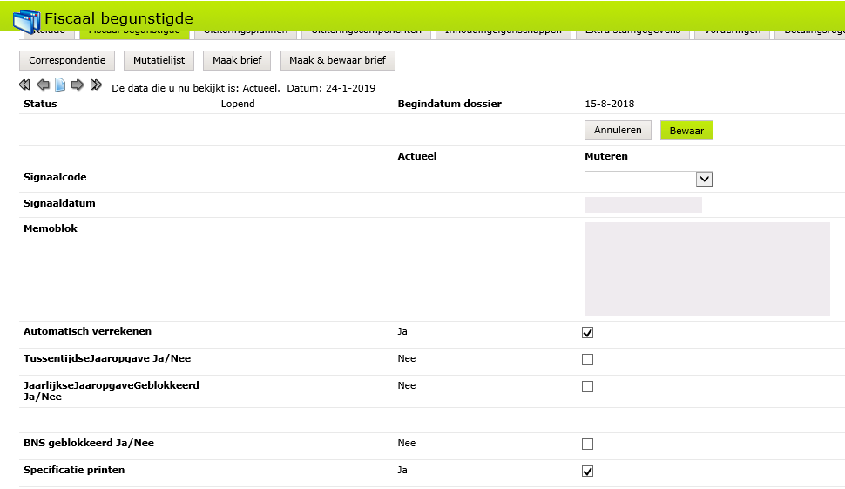Screen dimensions: 845x489
Task: Tick JaarlijkseJaaropgaveGeblokkeerd checkbox
Action: (587, 386)
